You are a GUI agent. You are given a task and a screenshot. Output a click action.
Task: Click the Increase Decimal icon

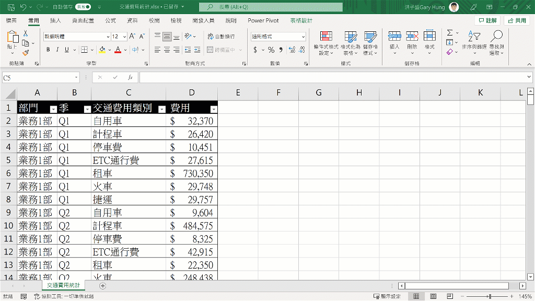click(292, 50)
